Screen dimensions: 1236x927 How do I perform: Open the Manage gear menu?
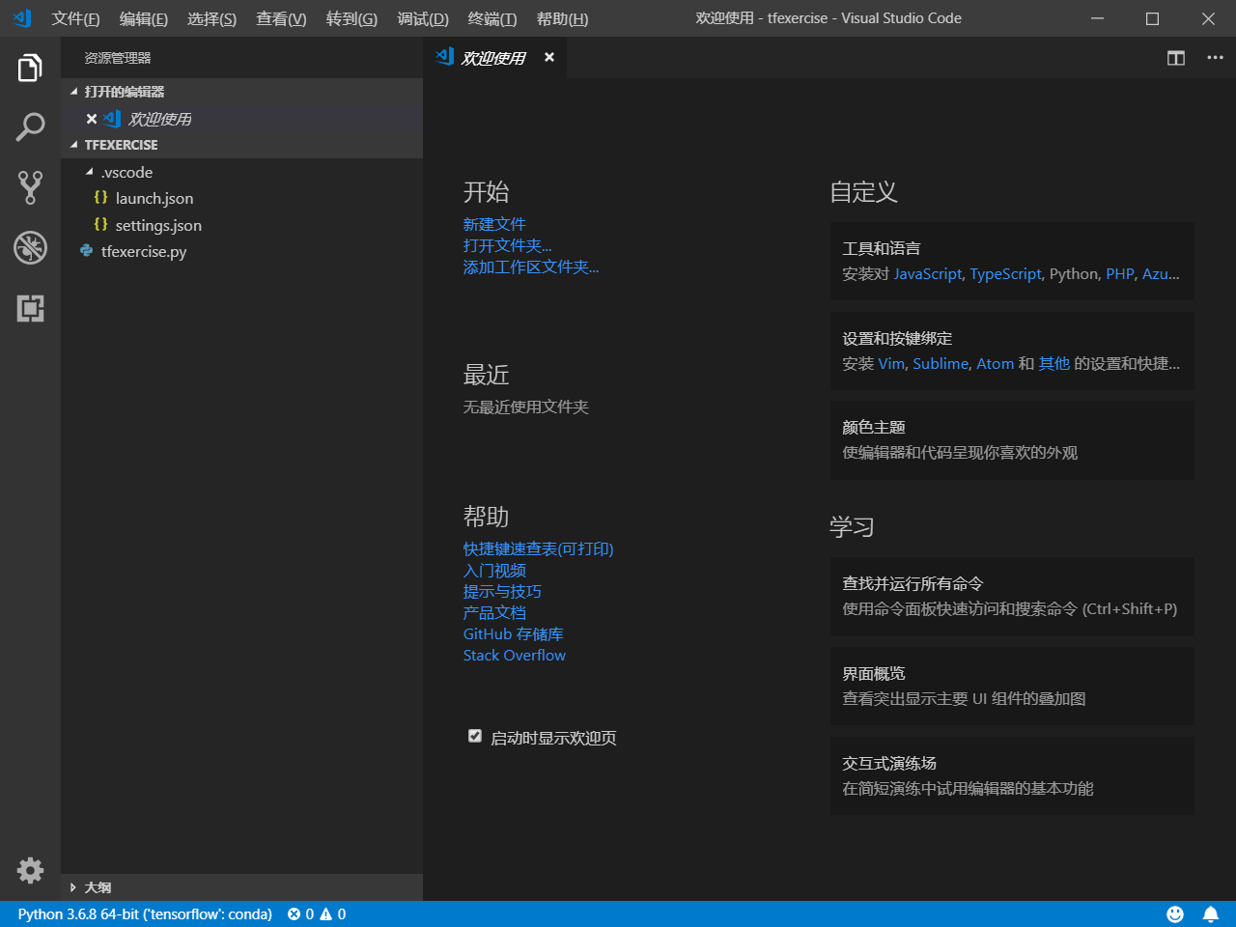30,870
